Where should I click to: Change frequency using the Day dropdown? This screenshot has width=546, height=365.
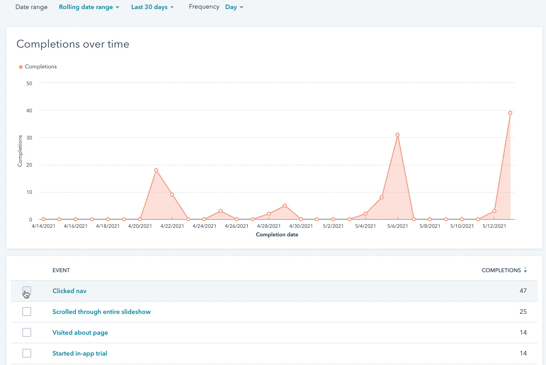coord(234,7)
